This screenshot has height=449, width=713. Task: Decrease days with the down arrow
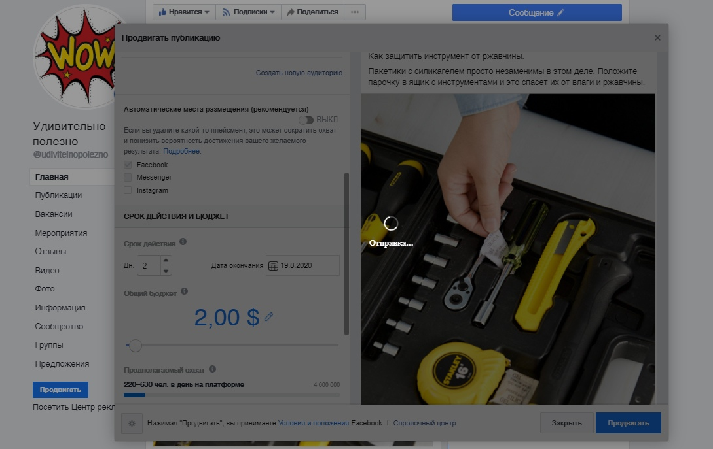click(x=166, y=271)
